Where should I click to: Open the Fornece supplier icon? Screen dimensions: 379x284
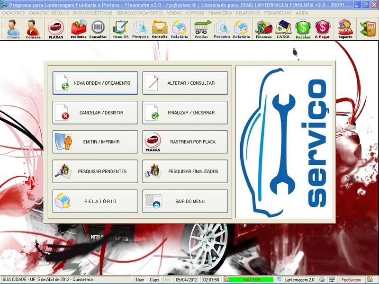click(33, 29)
